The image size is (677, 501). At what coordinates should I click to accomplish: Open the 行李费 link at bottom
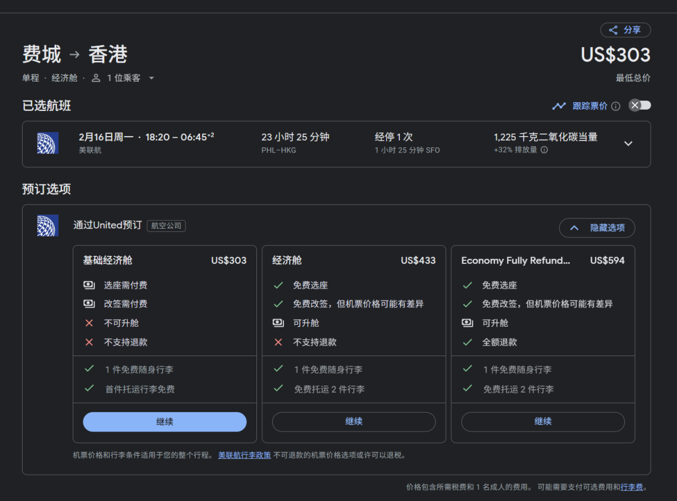(x=632, y=487)
